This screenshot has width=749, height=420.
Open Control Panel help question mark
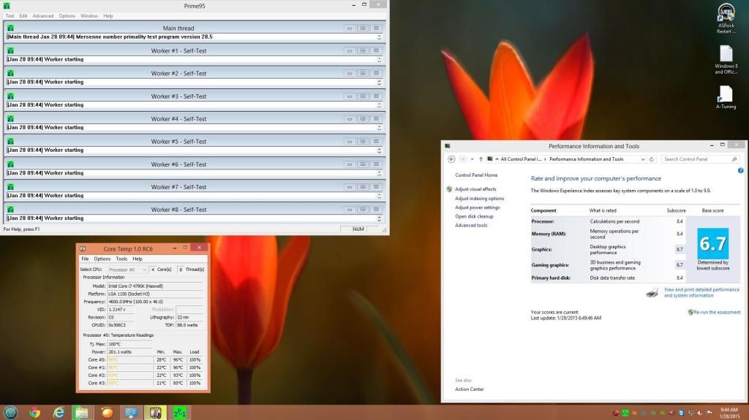(740, 170)
